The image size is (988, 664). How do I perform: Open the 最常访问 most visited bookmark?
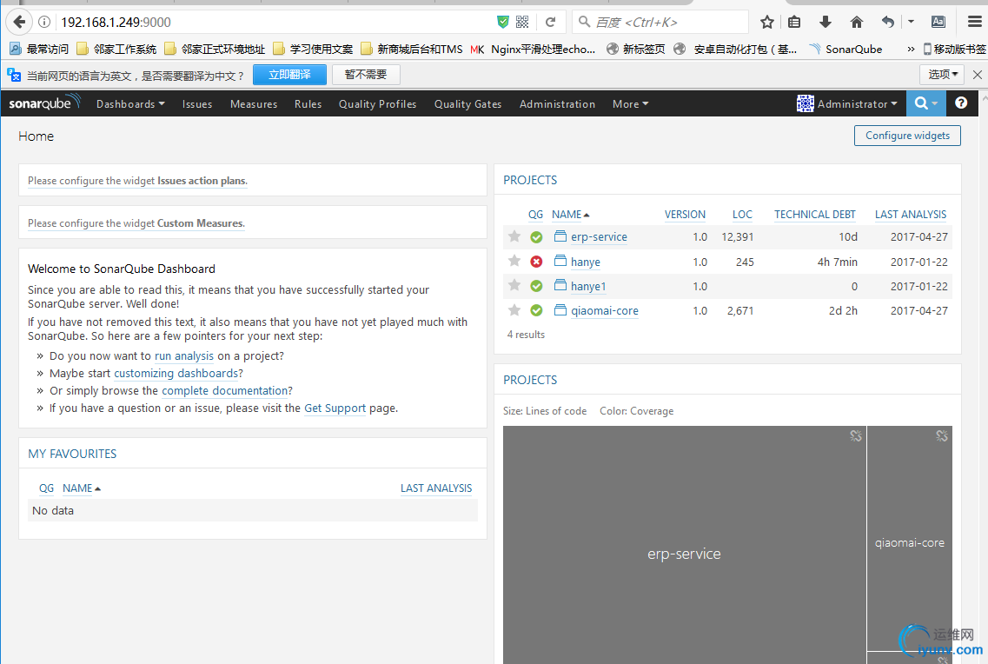tap(39, 50)
